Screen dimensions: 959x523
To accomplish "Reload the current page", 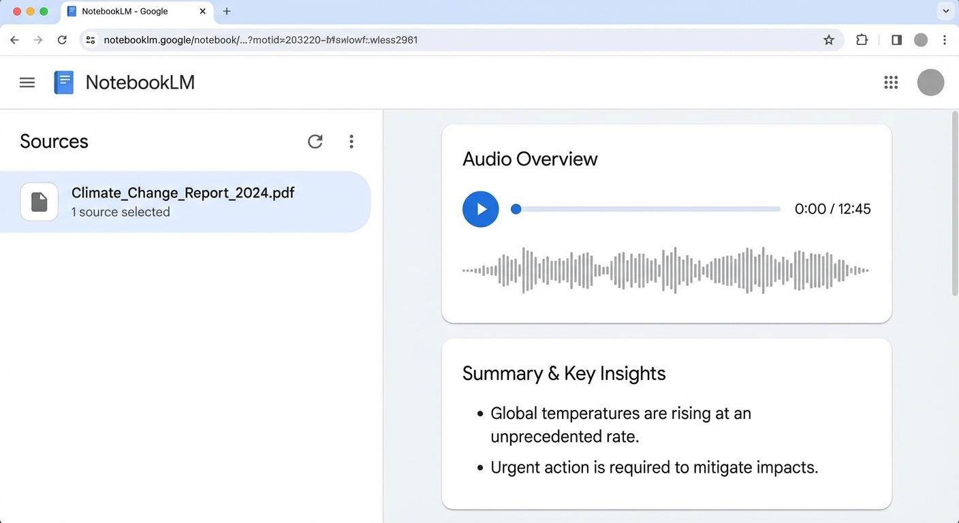I will [62, 39].
